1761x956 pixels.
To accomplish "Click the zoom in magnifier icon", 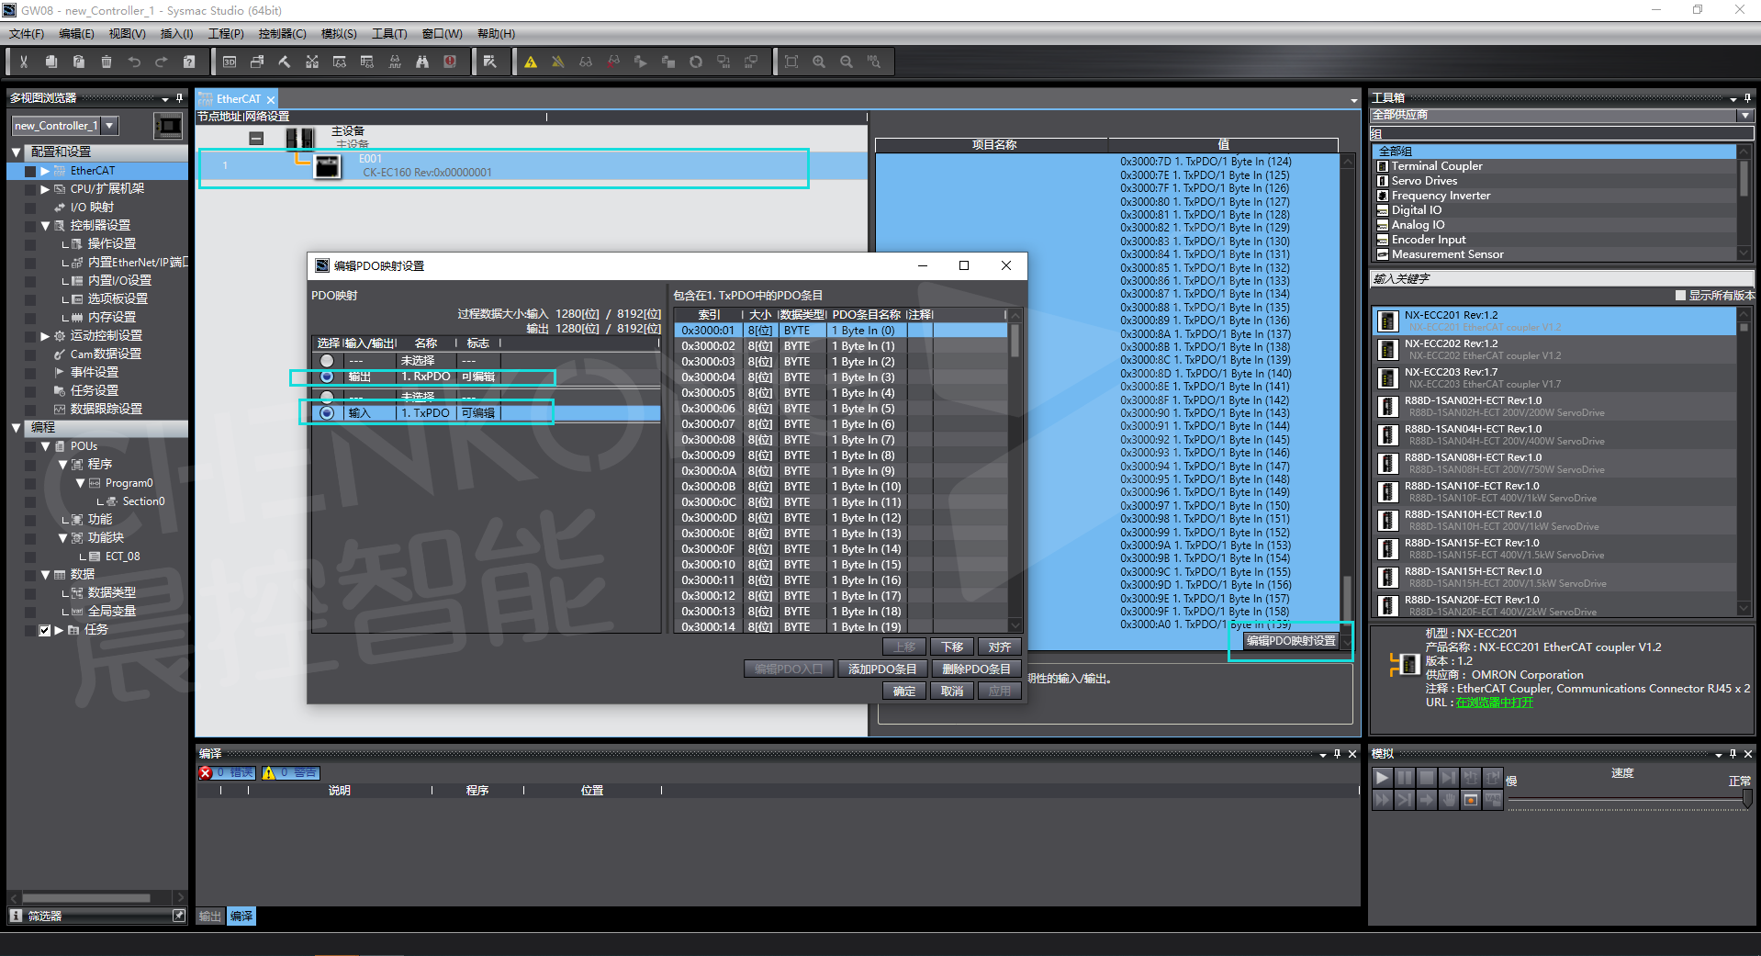I will click(819, 62).
